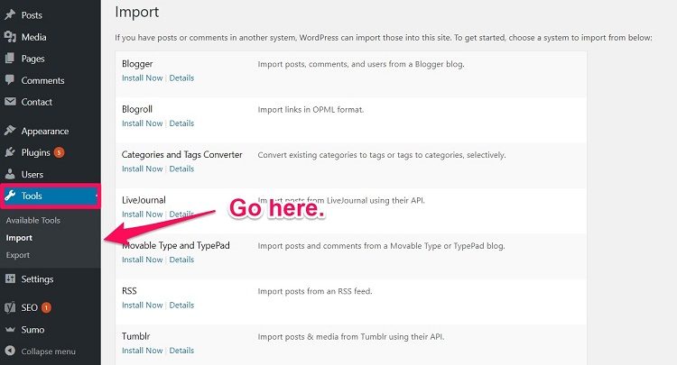Image resolution: width=677 pixels, height=365 pixels.
Task: Install the RSS importer now
Action: point(142,306)
